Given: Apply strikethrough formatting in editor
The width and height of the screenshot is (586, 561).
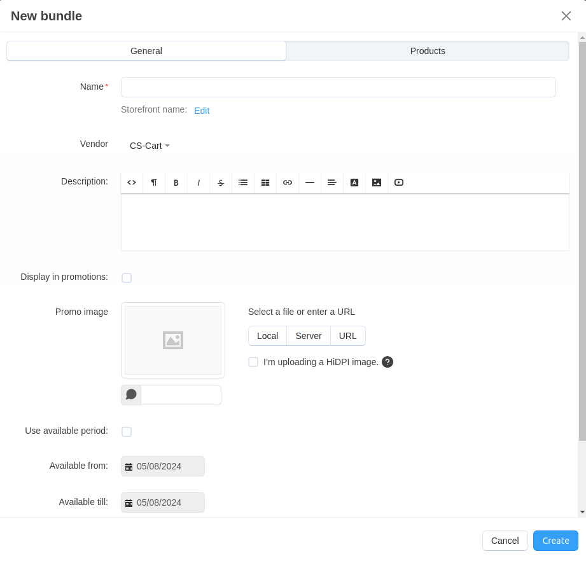Looking at the screenshot, I should click(x=221, y=183).
